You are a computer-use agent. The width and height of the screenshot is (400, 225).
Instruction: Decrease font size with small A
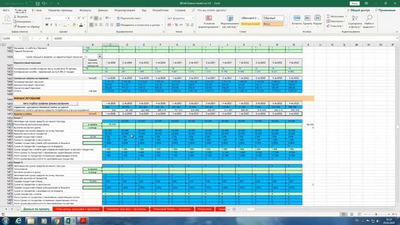[x=83, y=18]
